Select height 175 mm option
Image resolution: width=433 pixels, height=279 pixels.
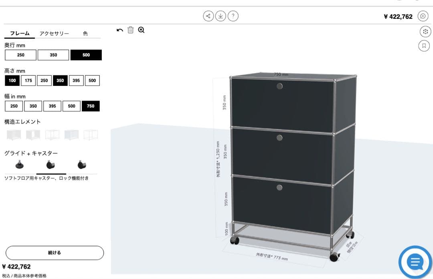(x=28, y=80)
